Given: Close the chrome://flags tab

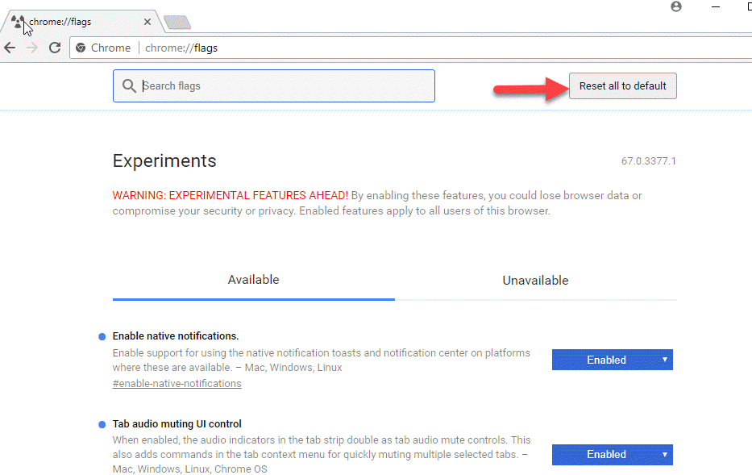Looking at the screenshot, I should pyautogui.click(x=147, y=22).
